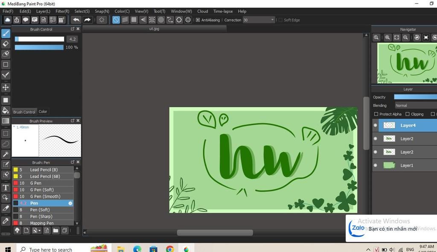Select the Pen (Sharp) brush
The width and height of the screenshot is (437, 252).
(43, 217)
